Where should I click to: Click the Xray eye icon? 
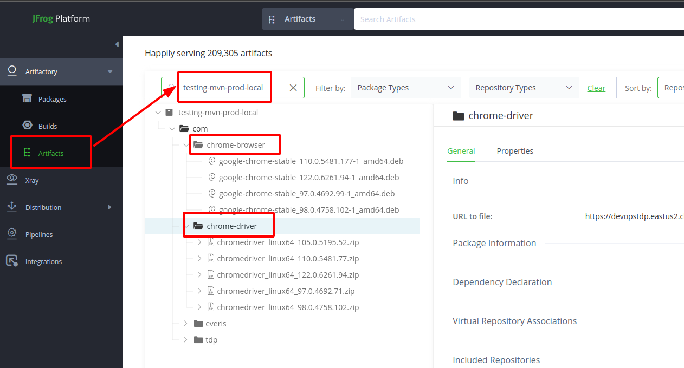tap(11, 180)
